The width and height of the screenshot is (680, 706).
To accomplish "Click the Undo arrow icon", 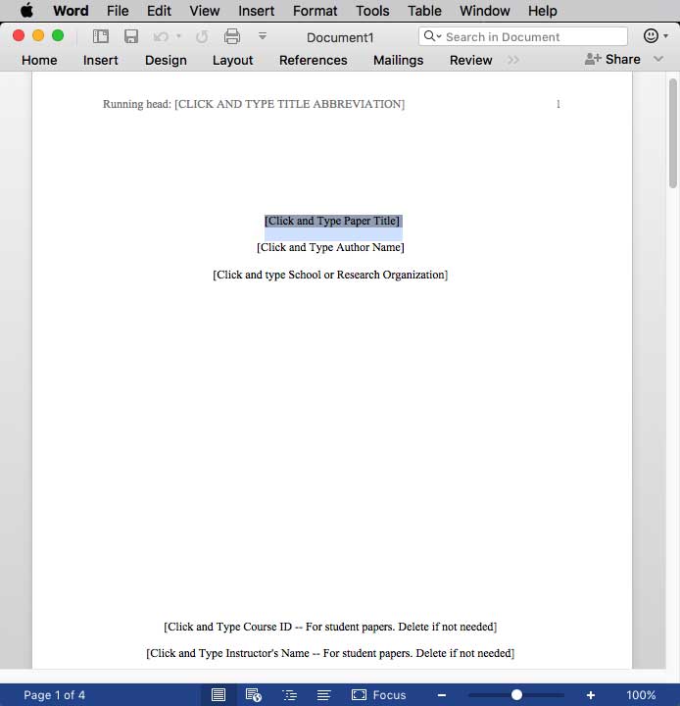I will (x=161, y=36).
